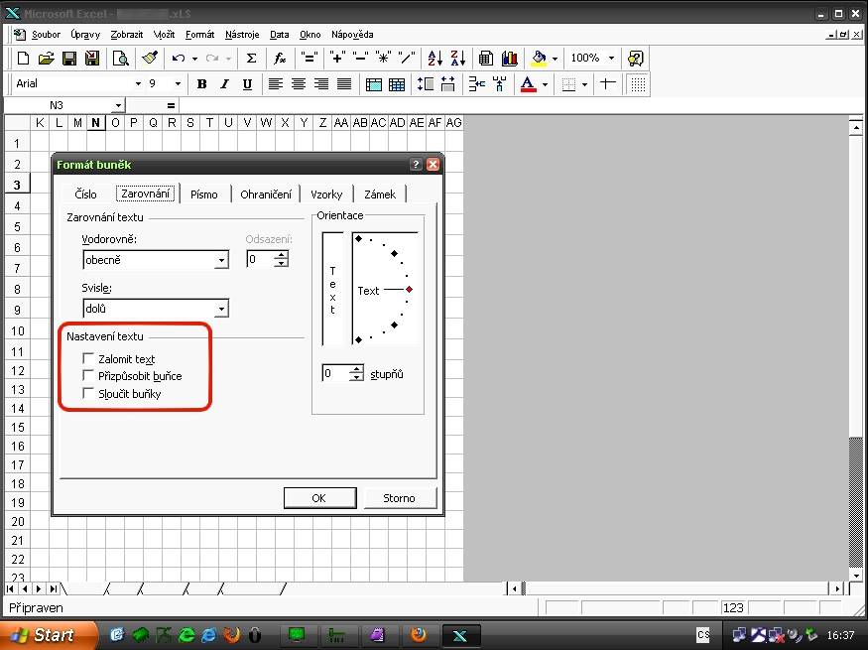Click the Save diskette icon
Image resolution: width=868 pixels, height=650 pixels.
(69, 58)
